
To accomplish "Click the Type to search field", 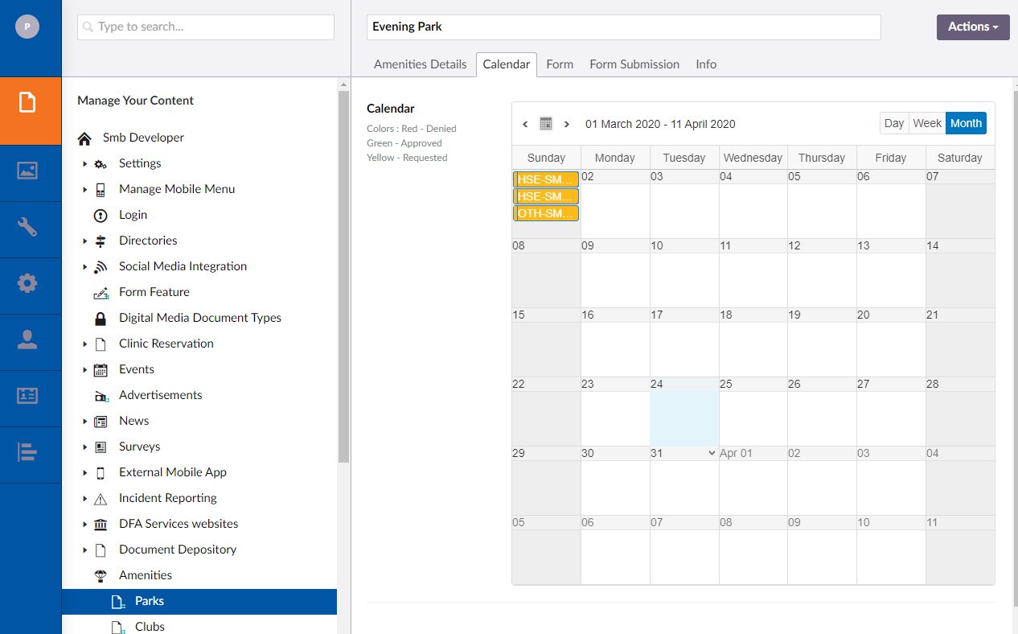I will 206,27.
